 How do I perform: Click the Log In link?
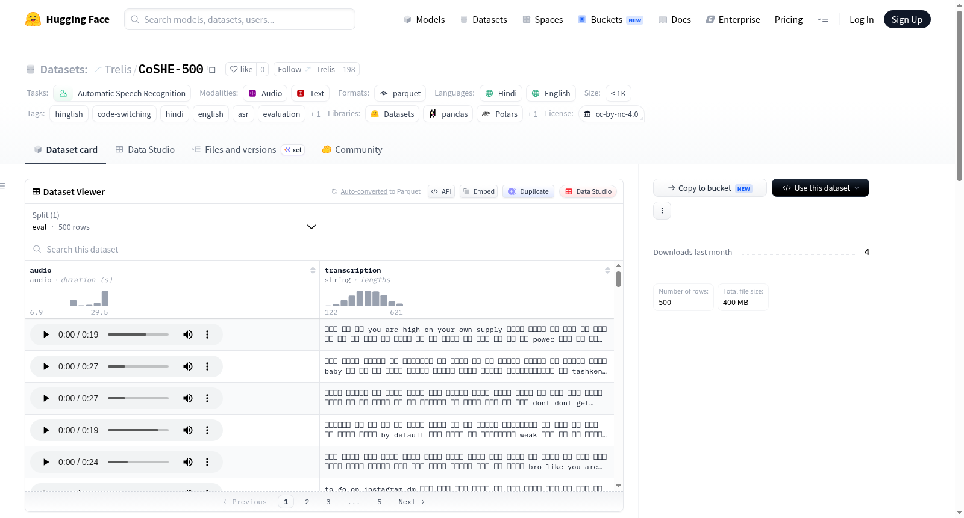click(x=862, y=20)
